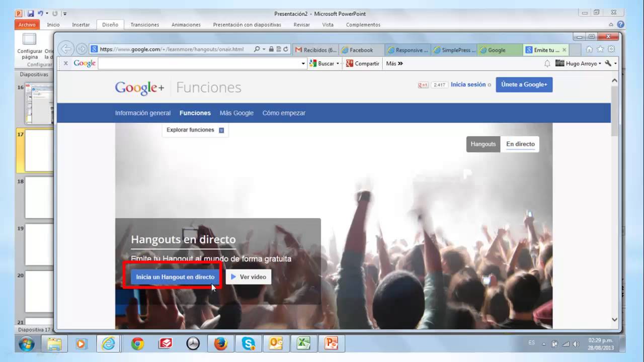Open the Insertar ribbon tab
The height and width of the screenshot is (362, 644).
(x=80, y=25)
